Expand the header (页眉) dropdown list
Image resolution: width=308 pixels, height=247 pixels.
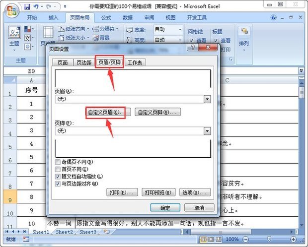click(x=207, y=99)
